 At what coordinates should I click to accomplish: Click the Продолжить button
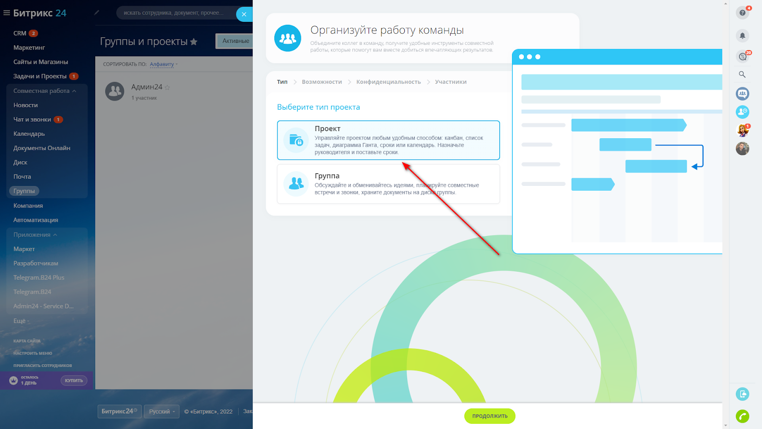[x=490, y=416]
